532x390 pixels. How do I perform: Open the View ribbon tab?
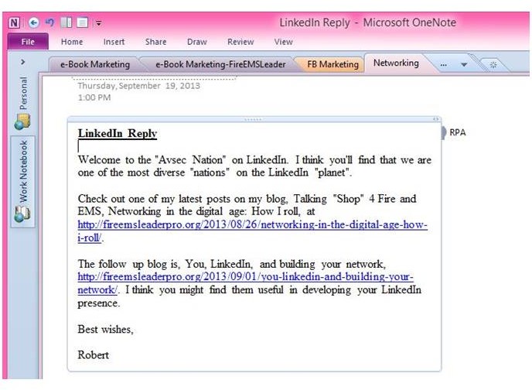[x=283, y=42]
